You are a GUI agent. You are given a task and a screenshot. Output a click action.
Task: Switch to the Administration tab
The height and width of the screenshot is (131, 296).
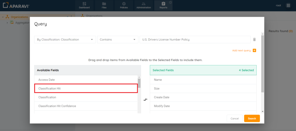144,5
